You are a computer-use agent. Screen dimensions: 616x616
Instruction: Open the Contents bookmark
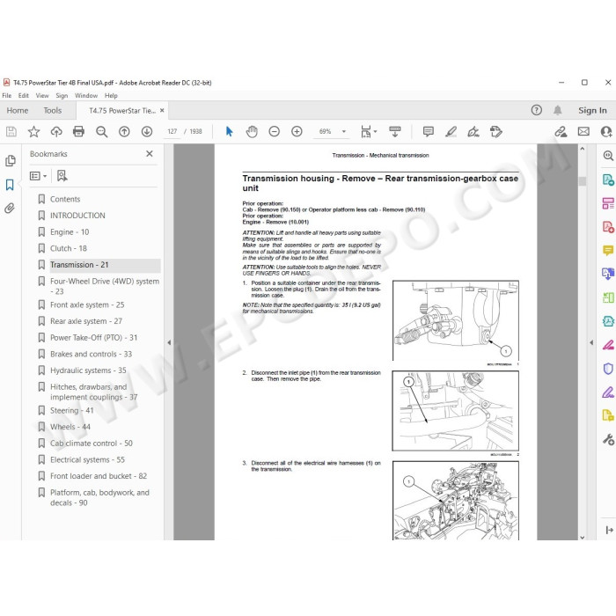[65, 199]
